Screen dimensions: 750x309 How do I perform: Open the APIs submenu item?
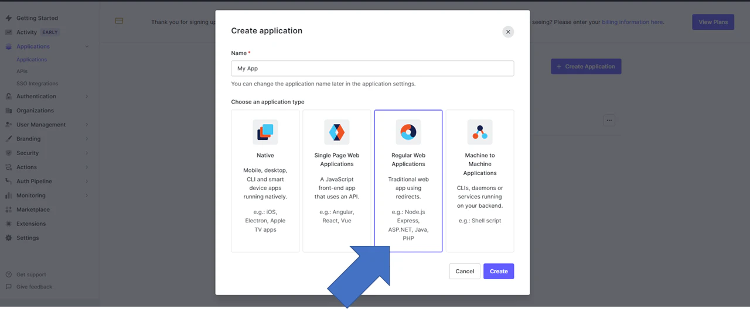(x=22, y=71)
